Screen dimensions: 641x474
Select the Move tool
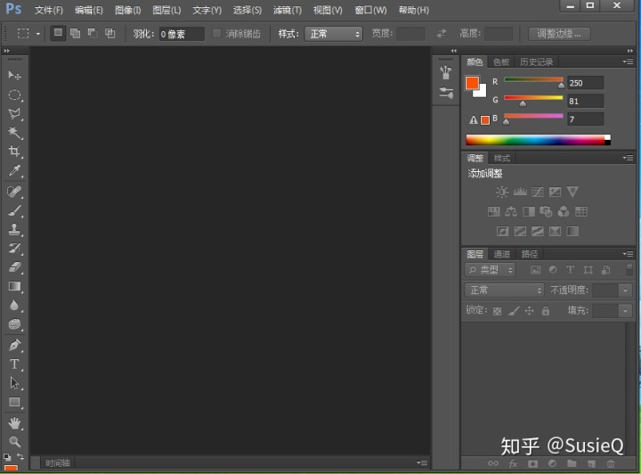click(x=14, y=75)
